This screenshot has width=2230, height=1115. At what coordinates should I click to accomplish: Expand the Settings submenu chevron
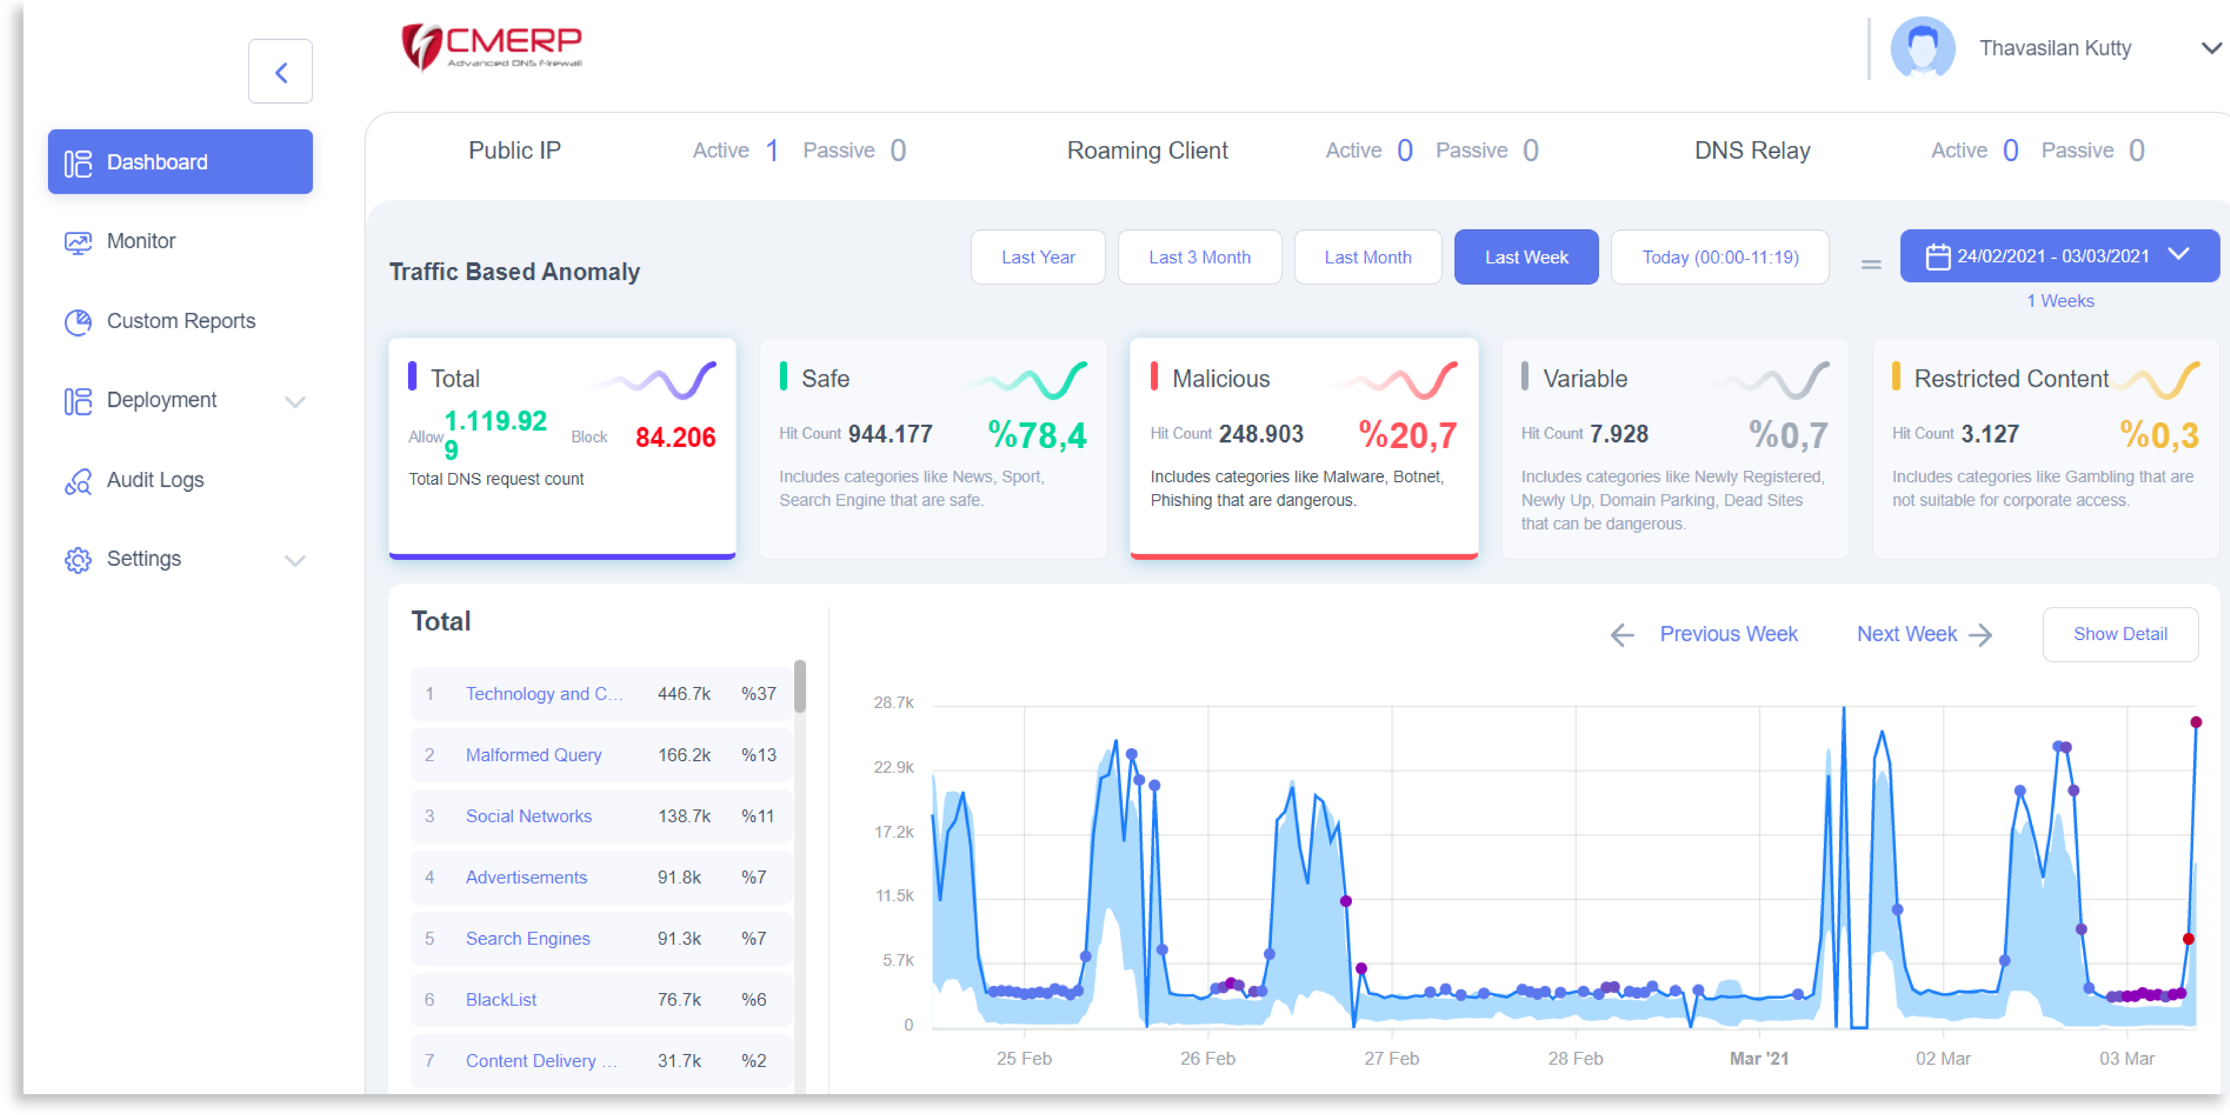pyautogui.click(x=295, y=561)
